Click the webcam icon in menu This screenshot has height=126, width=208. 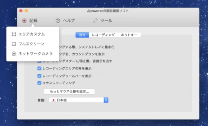(x=14, y=54)
